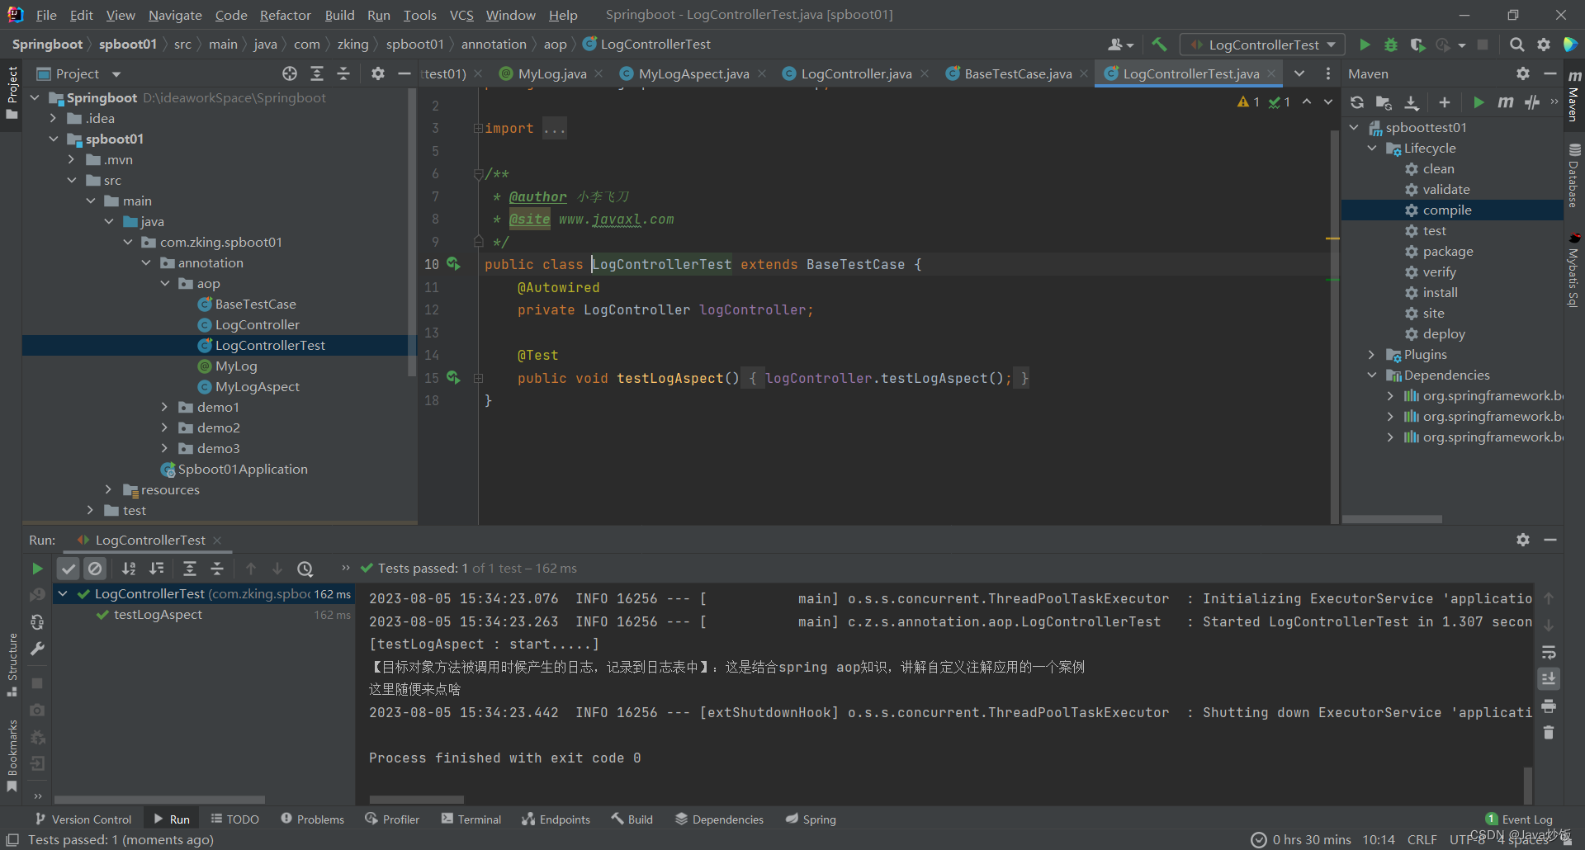Collapse Maven Lifecycle node
This screenshot has width=1585, height=850.
click(1372, 149)
